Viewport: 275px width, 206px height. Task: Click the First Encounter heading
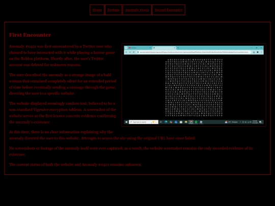(30, 35)
